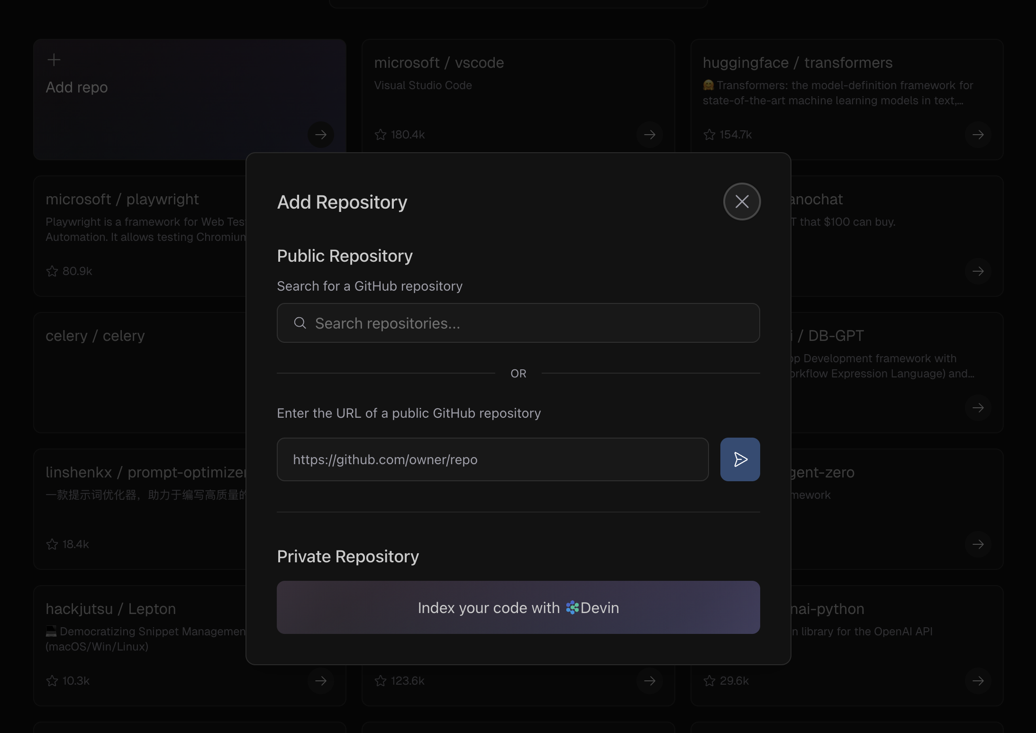Open arrow on DB-GPT card
The image size is (1036, 733).
[978, 408]
